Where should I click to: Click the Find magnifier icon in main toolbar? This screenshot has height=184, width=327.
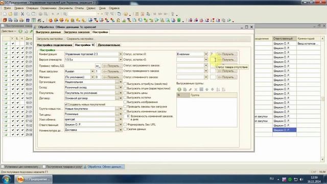[65, 14]
